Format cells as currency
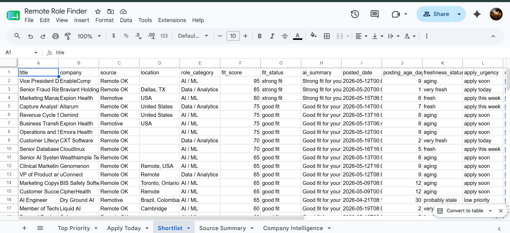Screen dimensions: 510x233 click(114, 36)
